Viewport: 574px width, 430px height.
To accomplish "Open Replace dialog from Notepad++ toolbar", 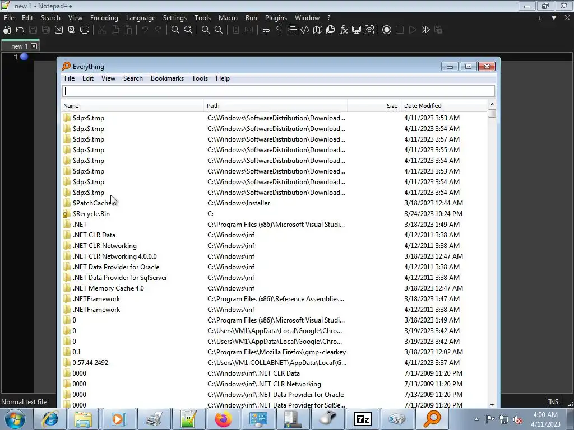I will coord(188,30).
